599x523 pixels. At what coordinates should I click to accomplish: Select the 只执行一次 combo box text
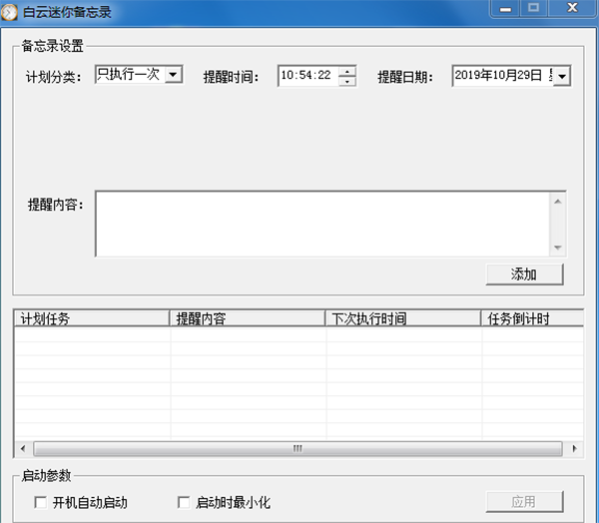point(129,74)
